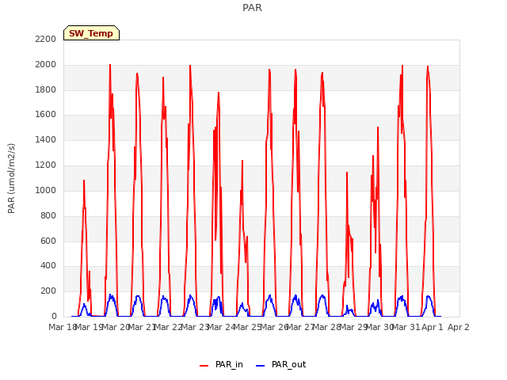Screen dimensions: 507x380
Task: Click the 1800 y-axis tick label
Action: (46, 89)
